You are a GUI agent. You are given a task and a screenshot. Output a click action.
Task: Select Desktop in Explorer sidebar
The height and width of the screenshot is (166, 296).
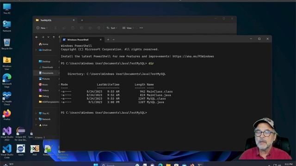point(44,61)
